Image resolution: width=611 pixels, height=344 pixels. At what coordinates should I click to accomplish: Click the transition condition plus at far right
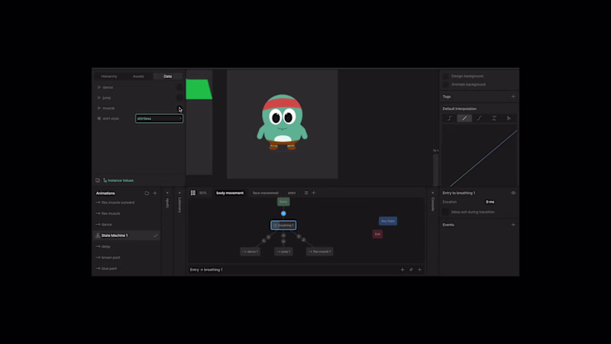pyautogui.click(x=419, y=270)
